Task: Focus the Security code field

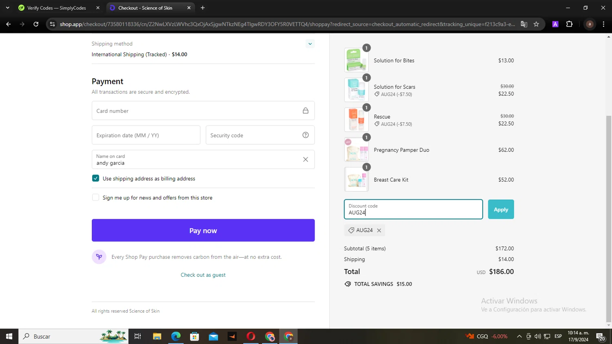Action: click(260, 135)
